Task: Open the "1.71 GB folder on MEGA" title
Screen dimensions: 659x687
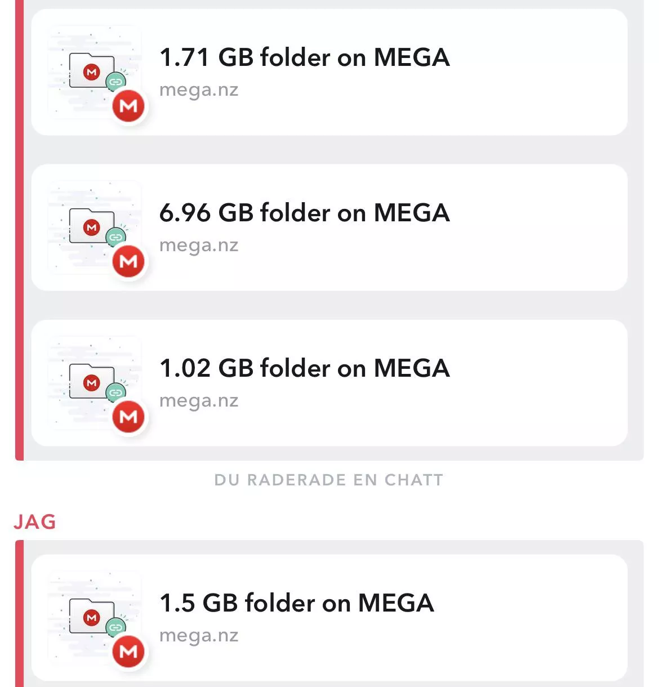Action: [304, 57]
